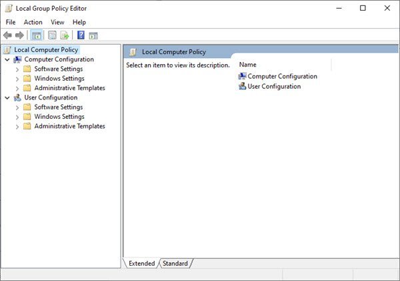Click the blue Help toolbar icon
The width and height of the screenshot is (400, 281).
(81, 35)
